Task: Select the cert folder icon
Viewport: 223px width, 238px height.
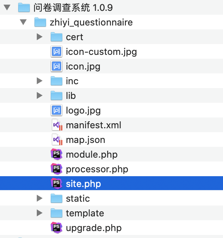Action: pyautogui.click(x=57, y=37)
